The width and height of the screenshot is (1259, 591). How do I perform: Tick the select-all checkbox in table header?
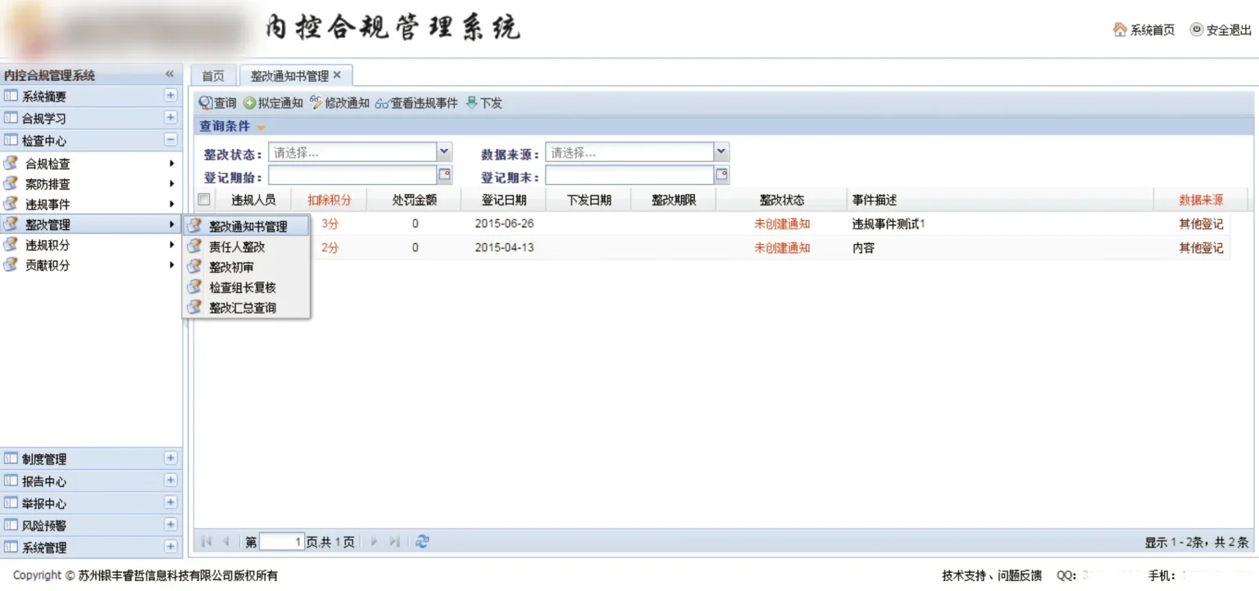[204, 200]
